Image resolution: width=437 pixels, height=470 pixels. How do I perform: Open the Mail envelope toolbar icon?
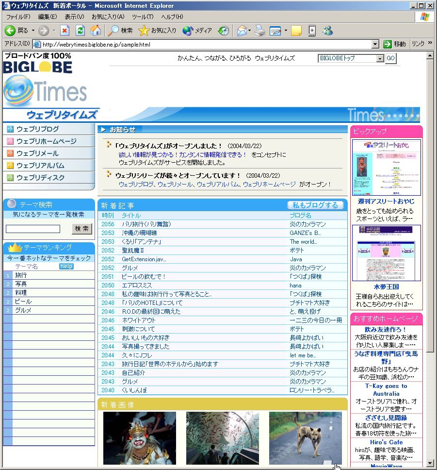pos(242,30)
